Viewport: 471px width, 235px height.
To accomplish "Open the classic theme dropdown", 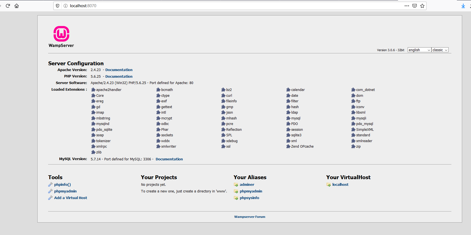I will point(440,50).
